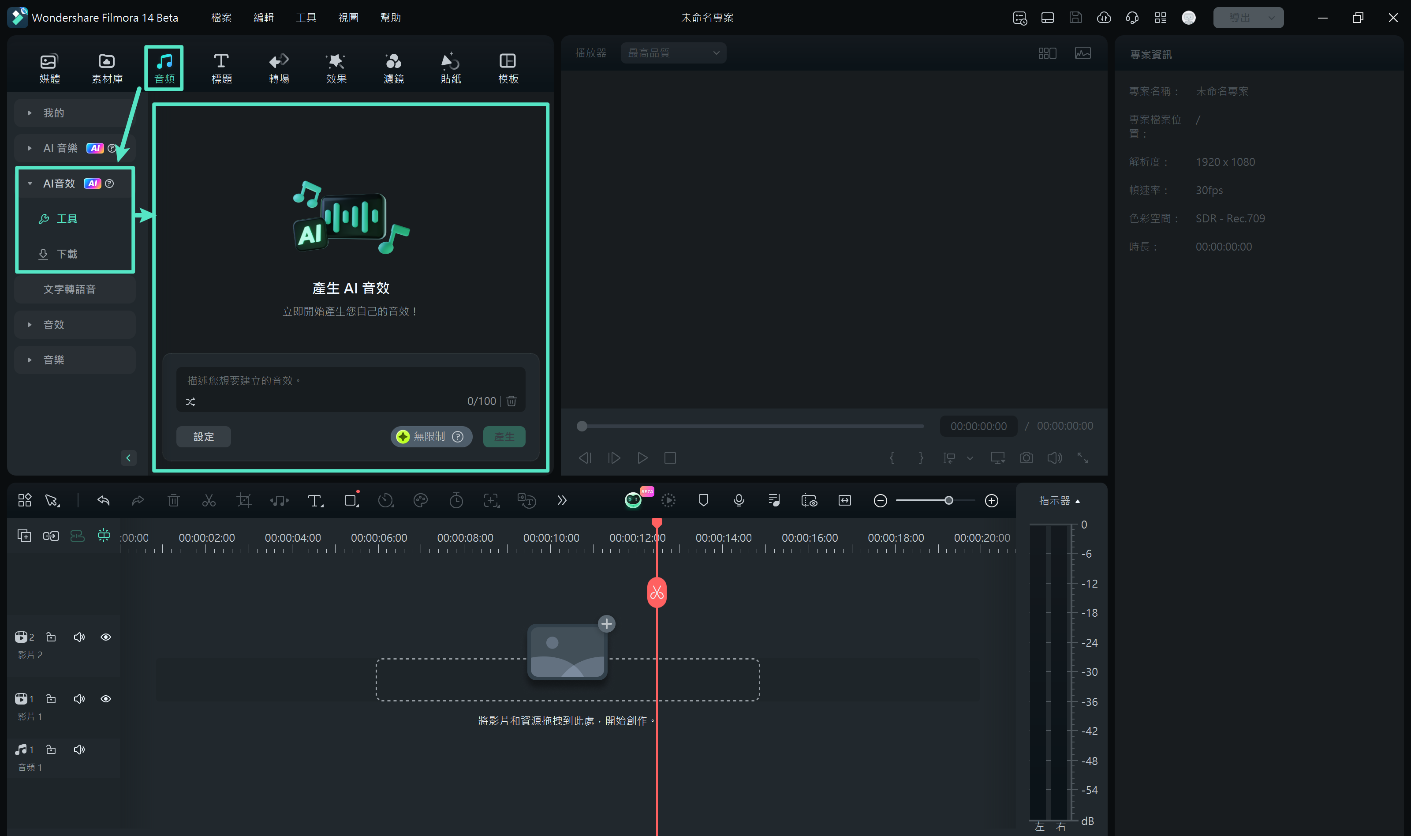
Task: Open the 檔案 menu
Action: [x=221, y=18]
